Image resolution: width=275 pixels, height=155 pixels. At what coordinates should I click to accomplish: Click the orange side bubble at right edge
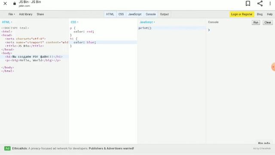coord(273,67)
